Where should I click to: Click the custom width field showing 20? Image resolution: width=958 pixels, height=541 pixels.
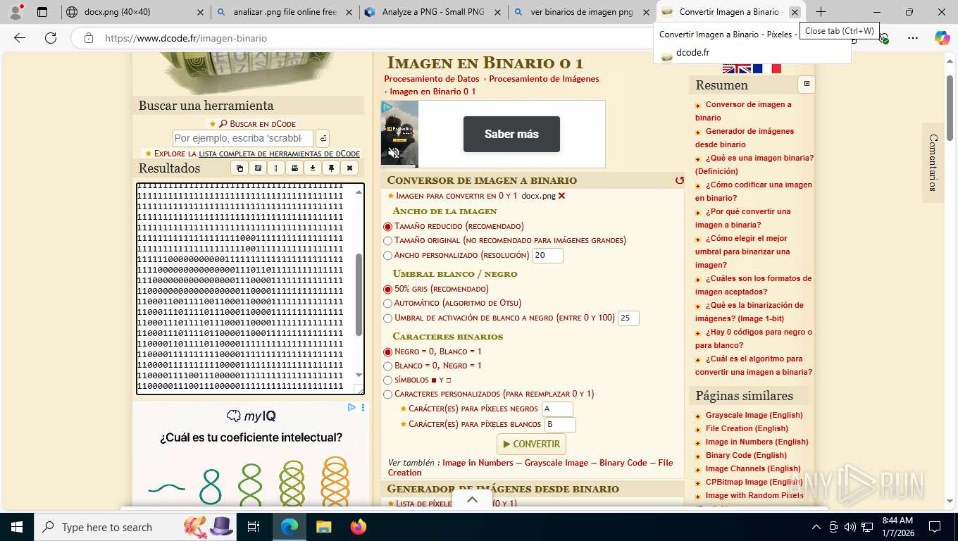tap(547, 256)
